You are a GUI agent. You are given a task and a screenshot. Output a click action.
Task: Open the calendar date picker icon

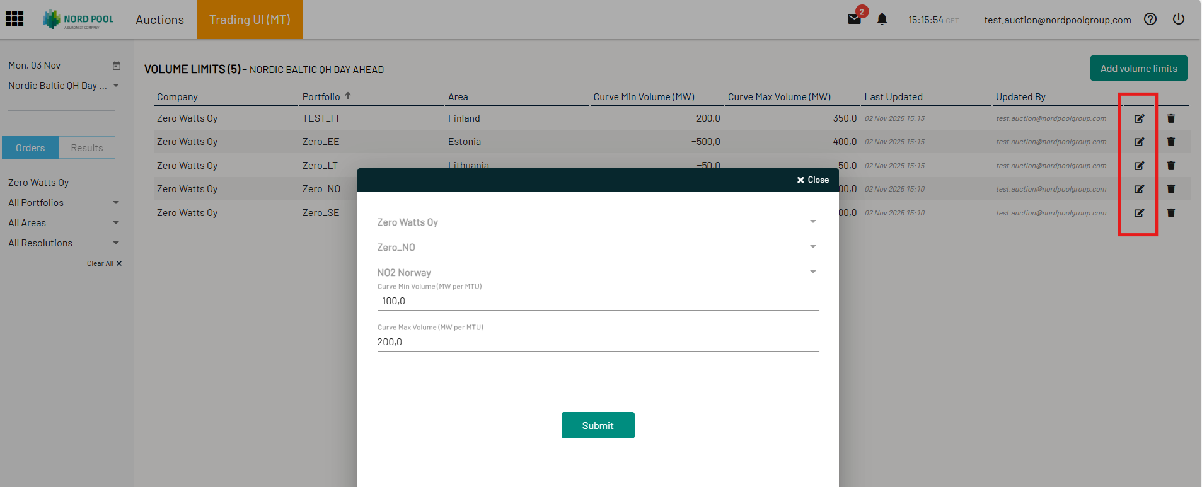[117, 66]
